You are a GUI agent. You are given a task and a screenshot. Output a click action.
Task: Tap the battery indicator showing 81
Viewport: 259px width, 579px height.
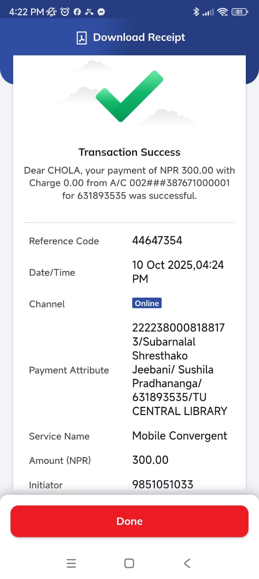(240, 12)
